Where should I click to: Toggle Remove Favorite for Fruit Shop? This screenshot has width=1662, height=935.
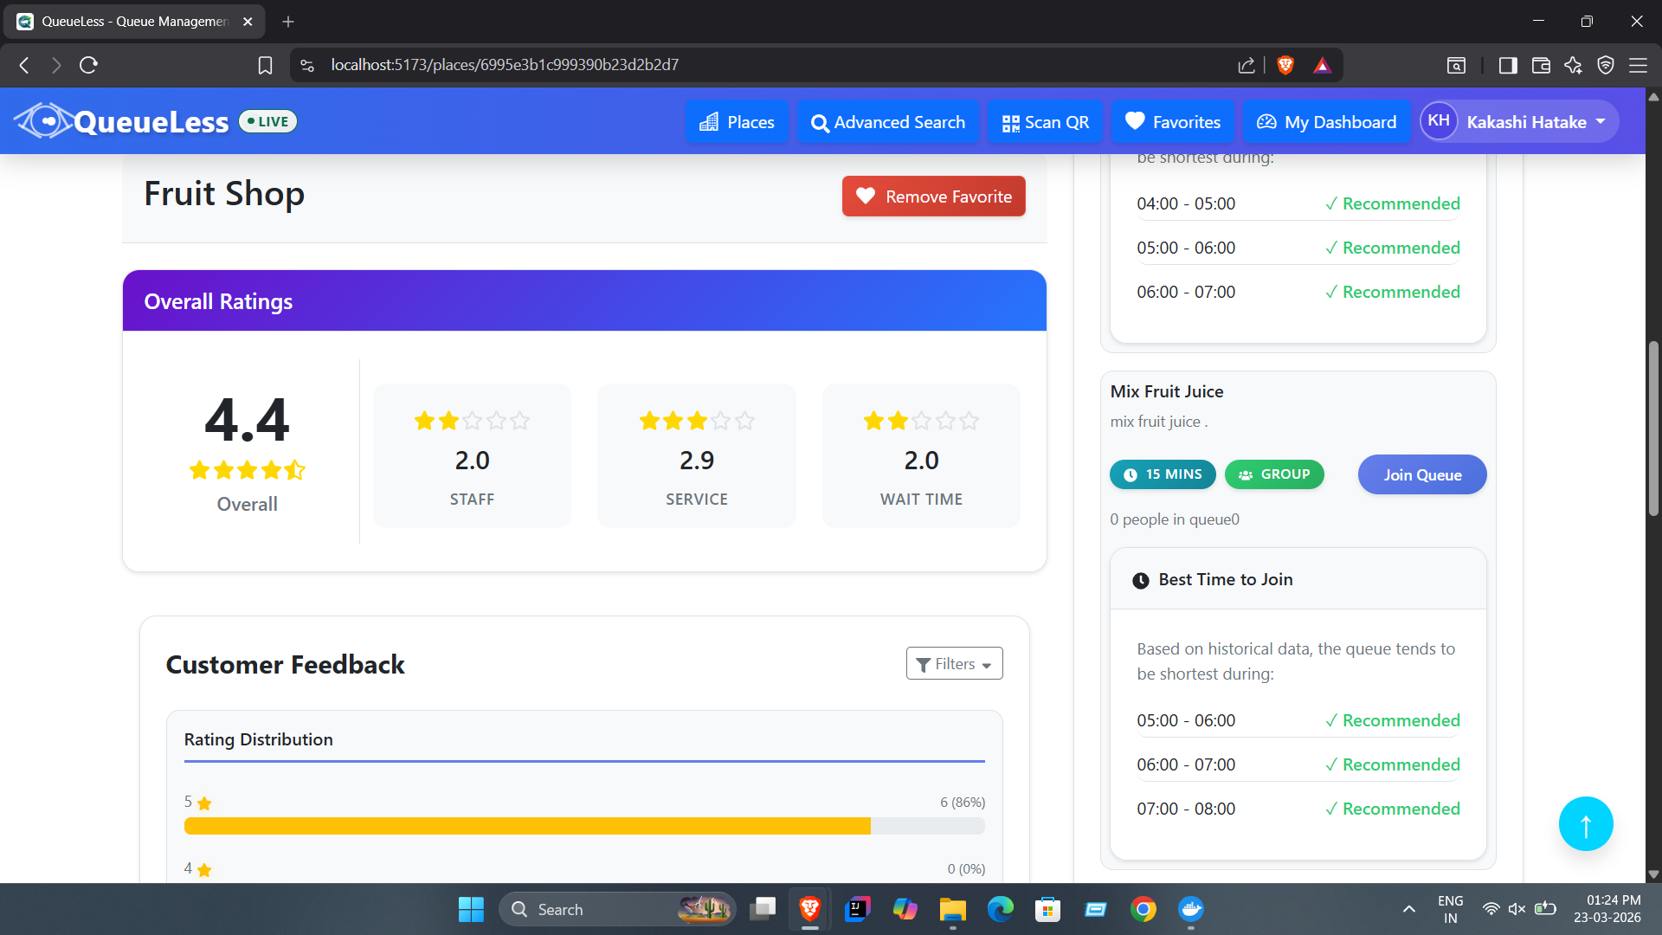[x=933, y=197]
